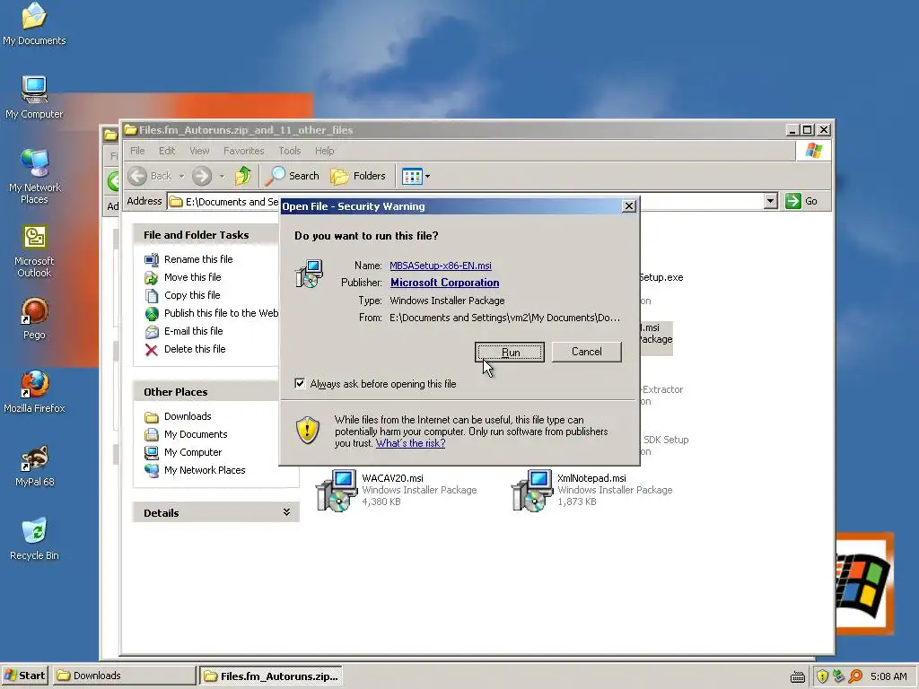The image size is (919, 689).
Task: Click the Windows flag logo in Explorer
Action: coord(813,151)
